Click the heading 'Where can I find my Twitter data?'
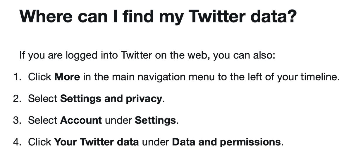This screenshot has height=159, width=351. pyautogui.click(x=158, y=17)
